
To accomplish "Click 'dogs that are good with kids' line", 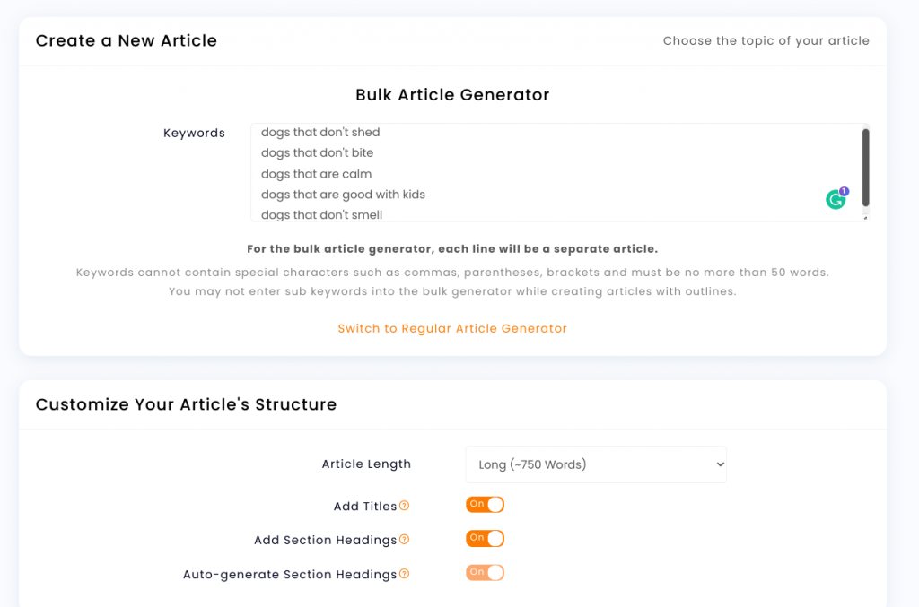I will pyautogui.click(x=343, y=195).
